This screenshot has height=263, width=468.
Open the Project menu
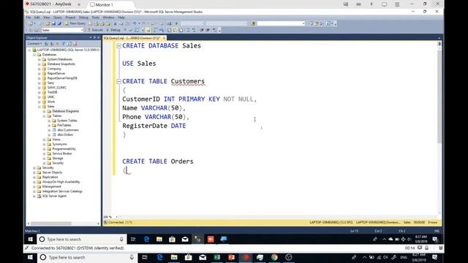(70, 18)
